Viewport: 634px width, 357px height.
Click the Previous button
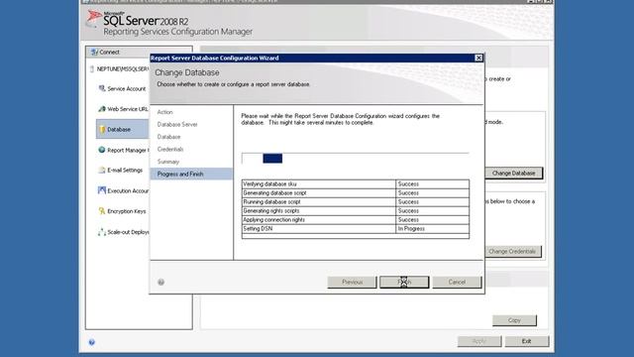352,282
